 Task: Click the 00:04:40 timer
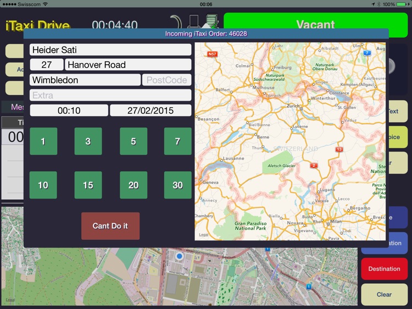click(x=115, y=25)
